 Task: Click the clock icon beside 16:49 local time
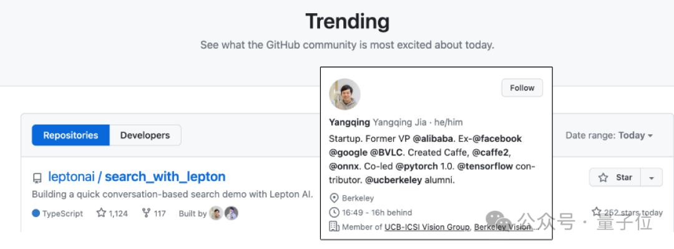click(334, 212)
